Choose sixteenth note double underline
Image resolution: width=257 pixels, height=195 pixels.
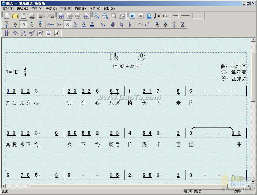[84, 24]
